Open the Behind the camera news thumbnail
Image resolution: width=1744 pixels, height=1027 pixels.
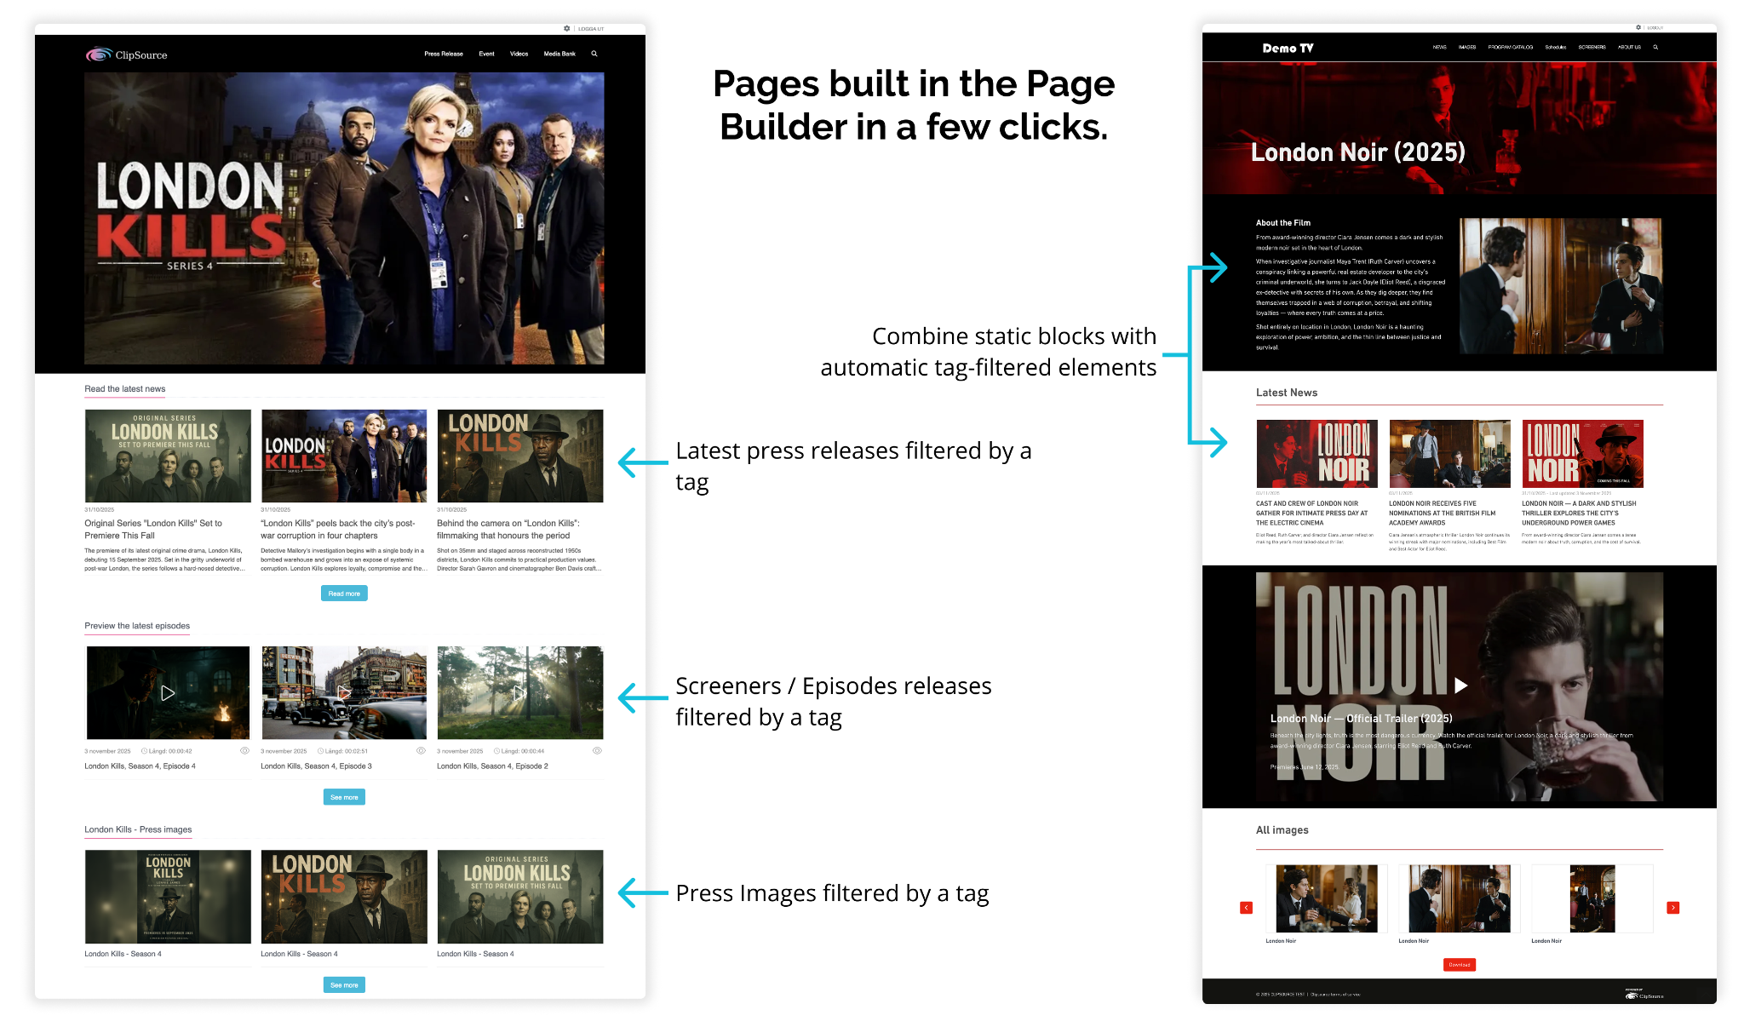[x=520, y=456]
